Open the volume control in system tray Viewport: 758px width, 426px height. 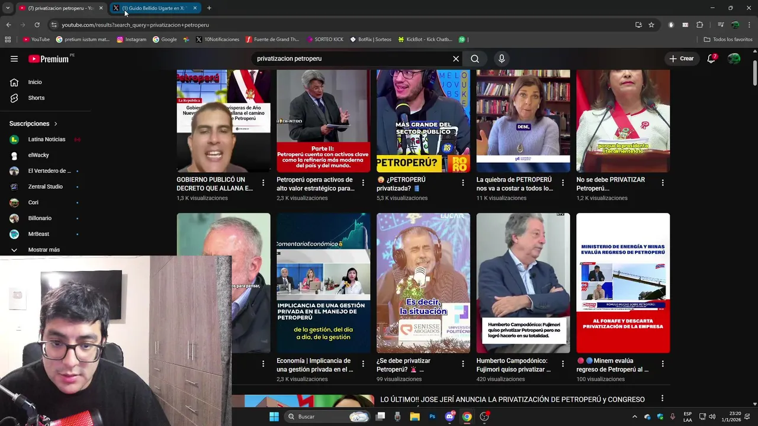pos(712,417)
